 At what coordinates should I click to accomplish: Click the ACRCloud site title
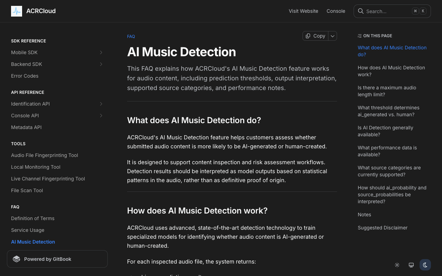(41, 11)
